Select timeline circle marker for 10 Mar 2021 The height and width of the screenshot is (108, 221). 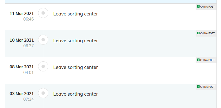(x=43, y=40)
